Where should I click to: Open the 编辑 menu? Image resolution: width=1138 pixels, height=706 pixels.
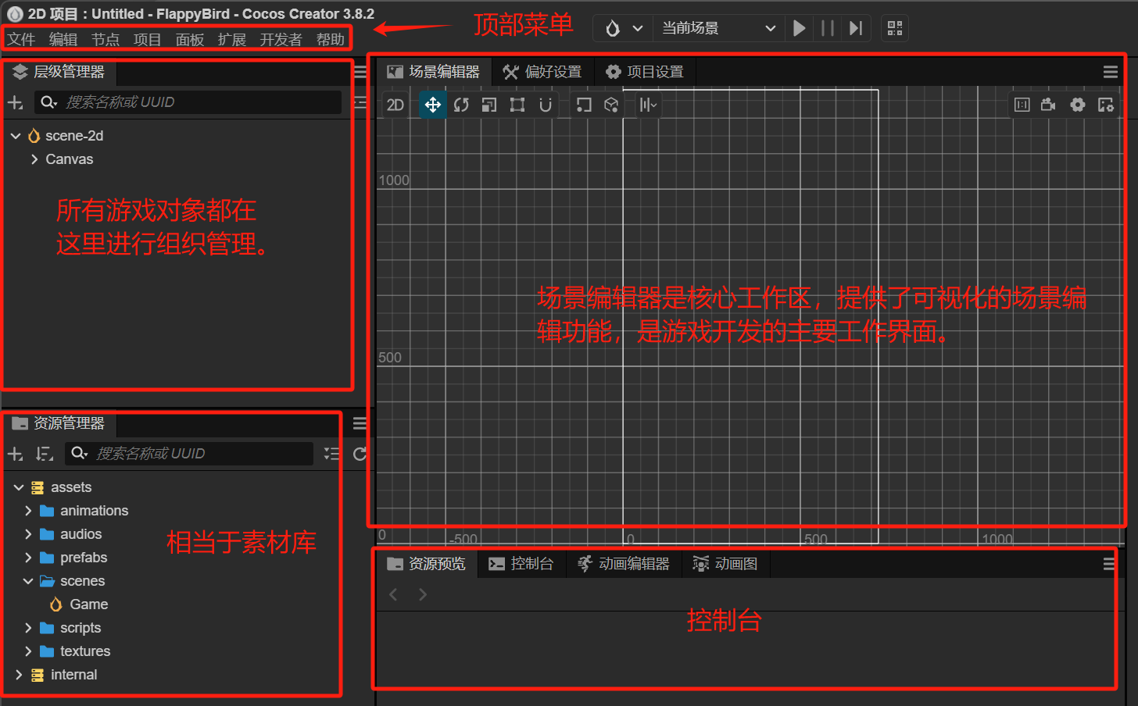[63, 40]
